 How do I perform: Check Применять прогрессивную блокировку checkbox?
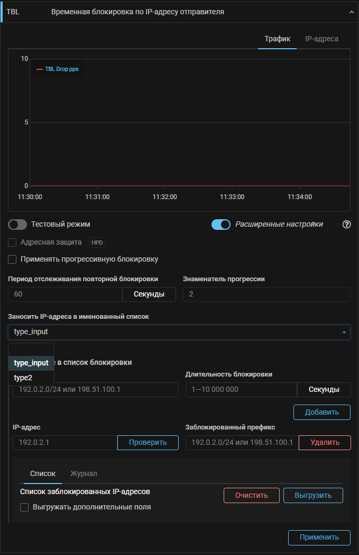[x=13, y=259]
